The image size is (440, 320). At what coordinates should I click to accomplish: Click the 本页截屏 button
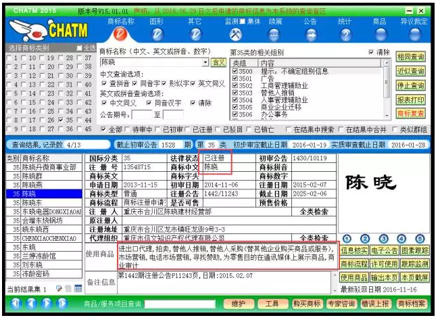[x=415, y=277]
